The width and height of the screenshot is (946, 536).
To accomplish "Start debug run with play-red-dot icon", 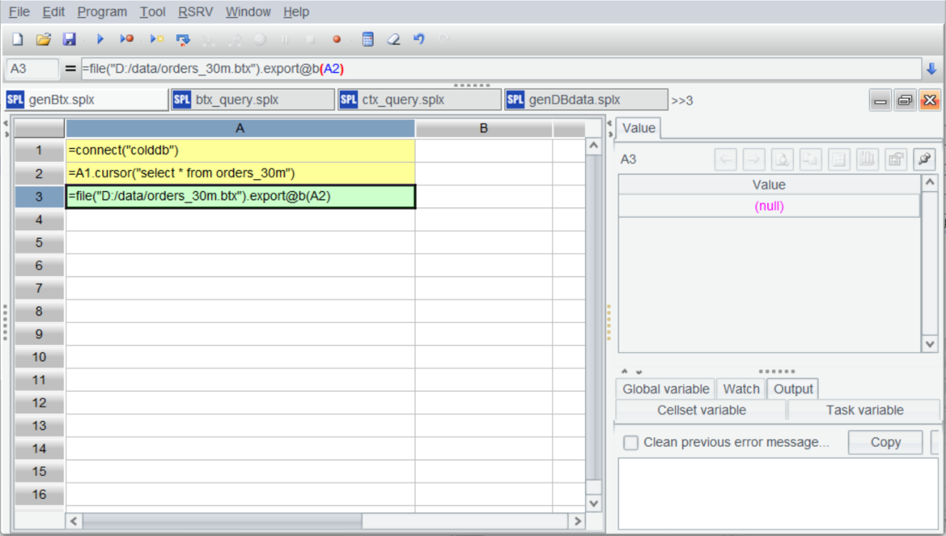I will click(127, 39).
